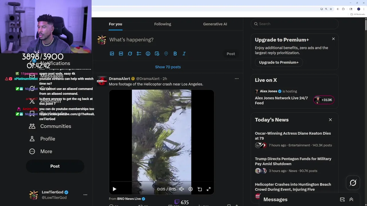Switch to the Following tab
Image resolution: width=367 pixels, height=206 pixels.
tap(163, 24)
